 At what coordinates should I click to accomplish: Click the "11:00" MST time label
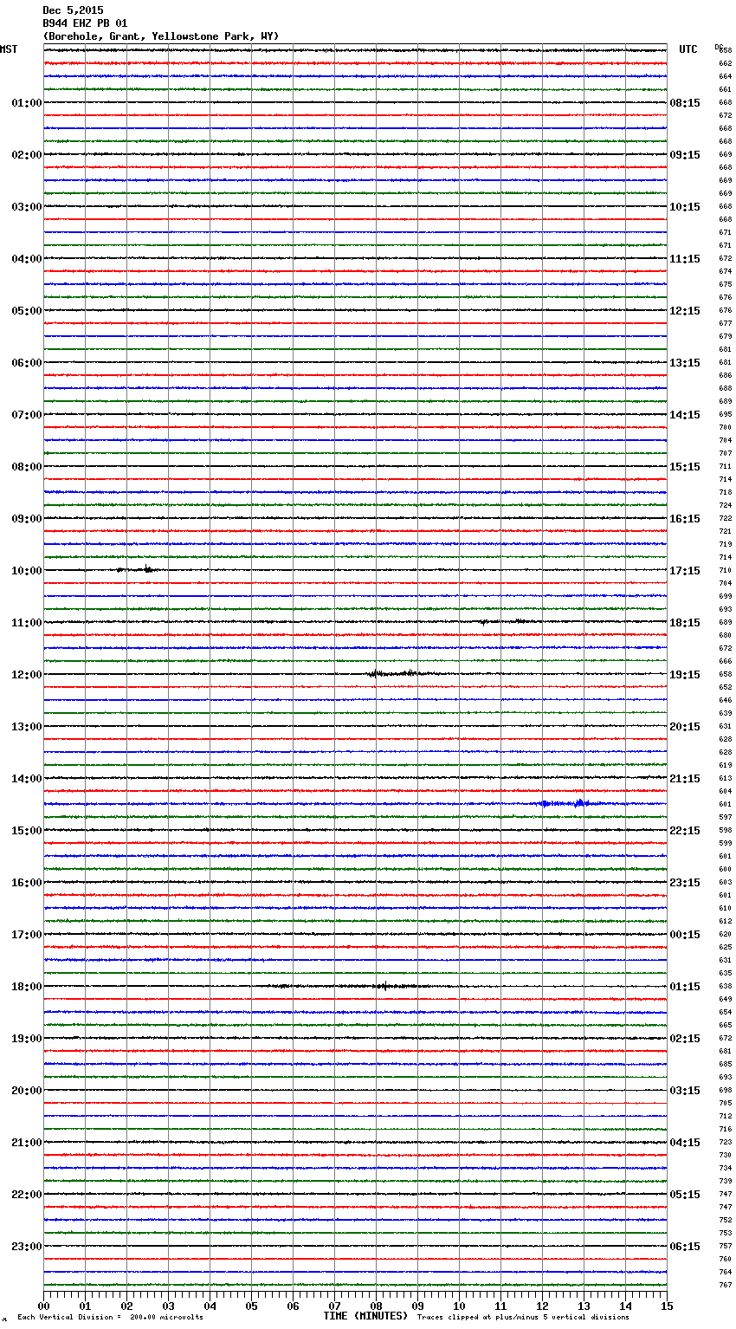point(27,623)
